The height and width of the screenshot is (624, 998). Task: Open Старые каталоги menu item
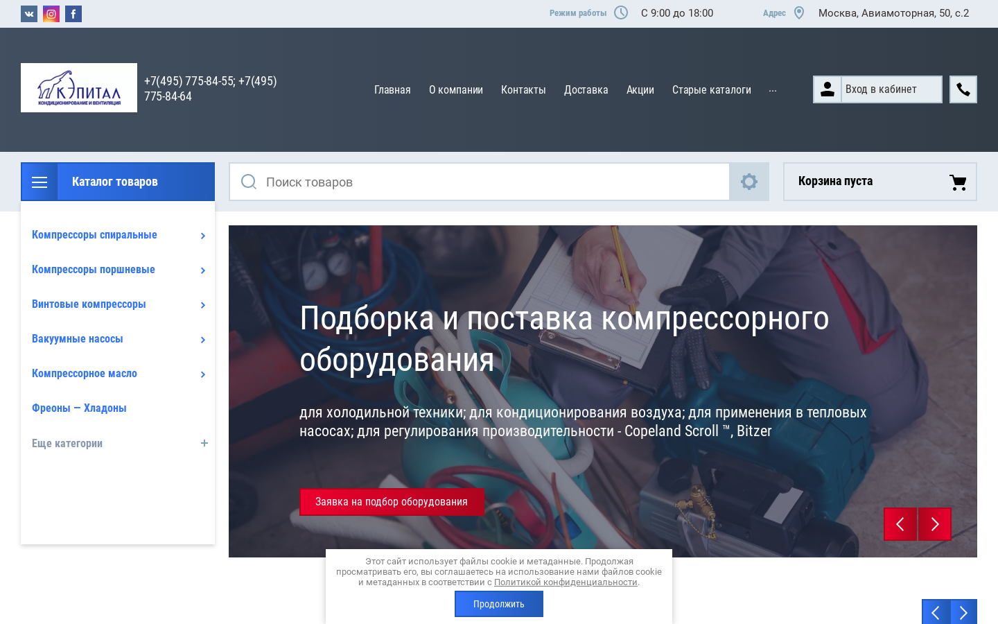coord(712,90)
